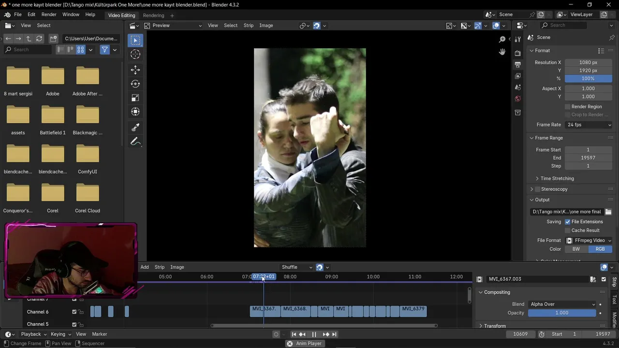Switch to the Rendering workspace tab

pyautogui.click(x=153, y=15)
